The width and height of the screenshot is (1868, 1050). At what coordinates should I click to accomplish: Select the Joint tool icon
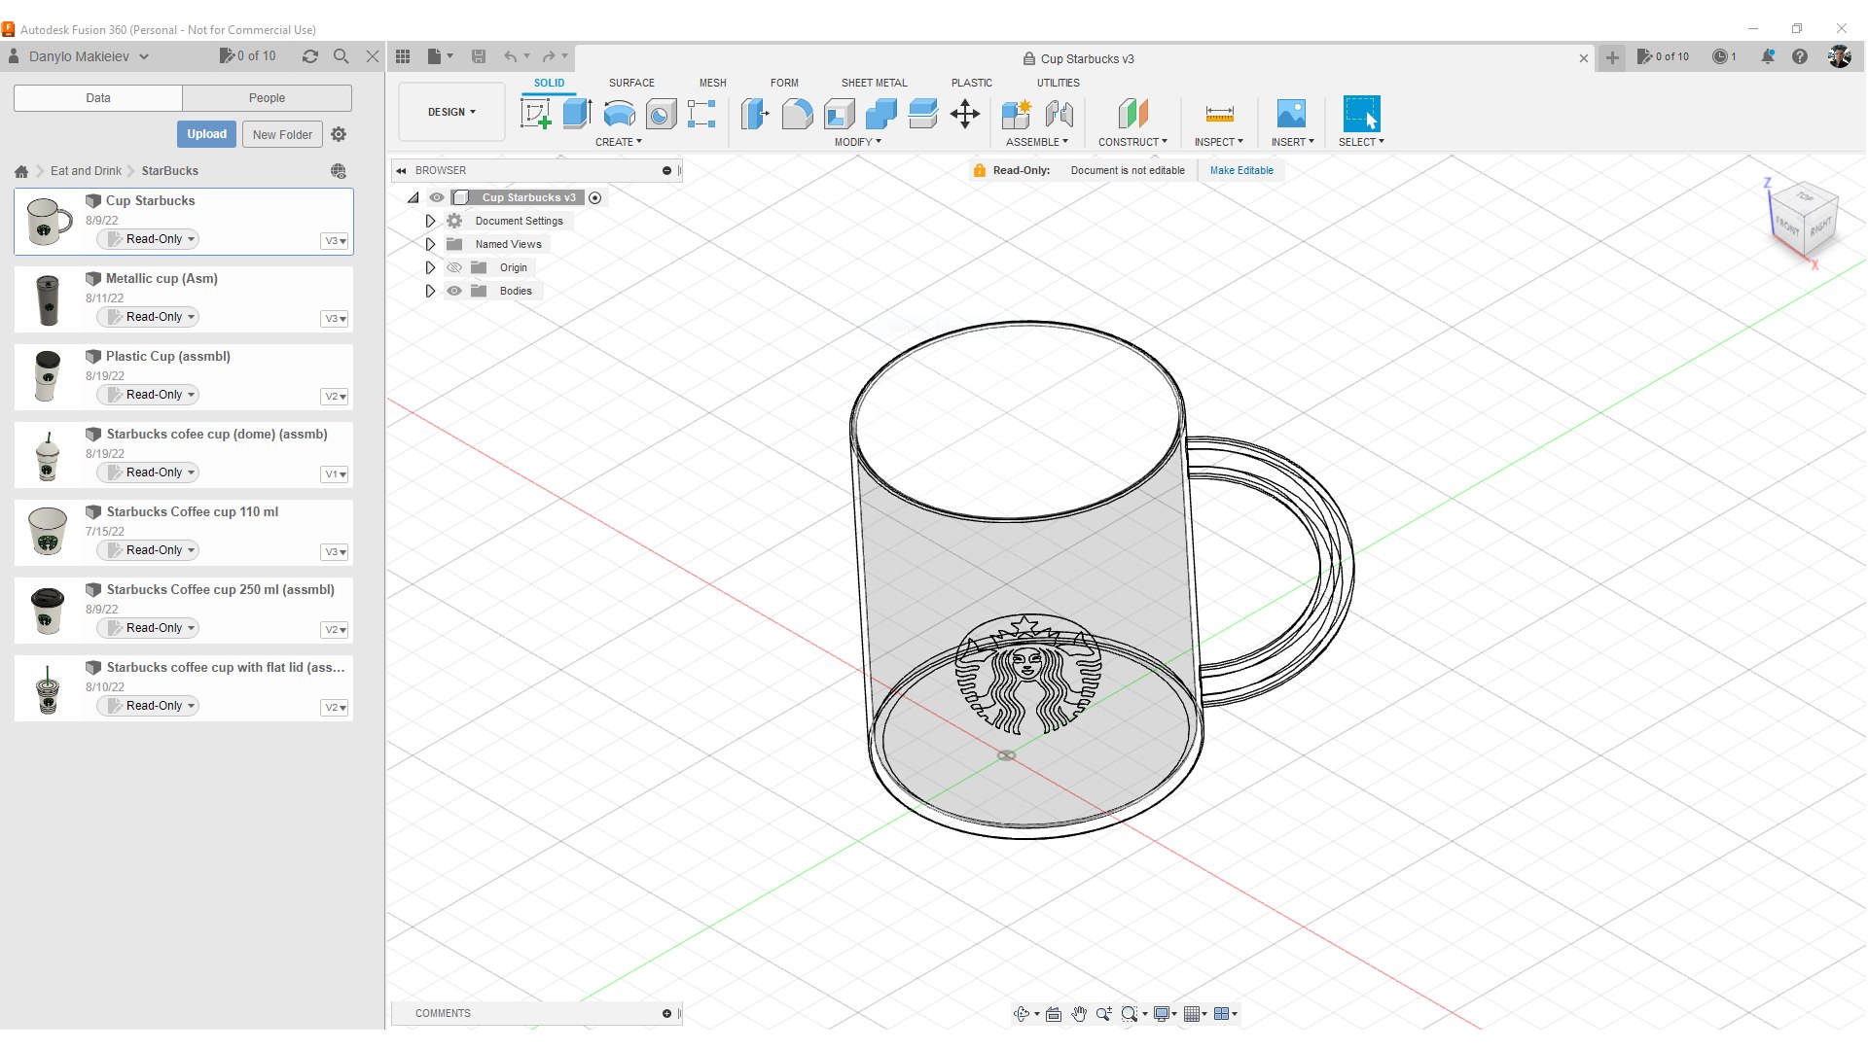pos(1060,114)
